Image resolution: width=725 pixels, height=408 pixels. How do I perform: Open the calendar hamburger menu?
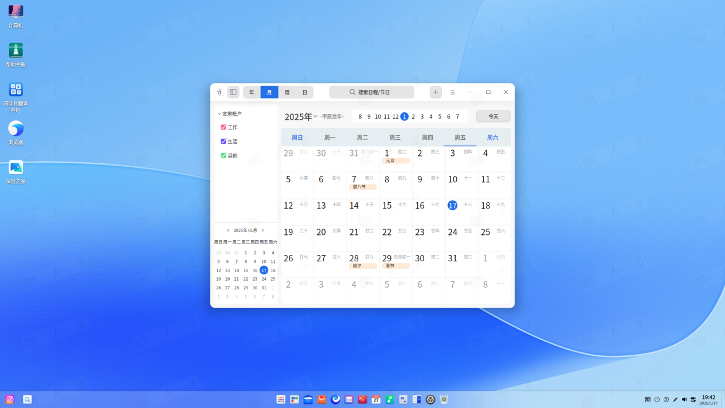(453, 92)
